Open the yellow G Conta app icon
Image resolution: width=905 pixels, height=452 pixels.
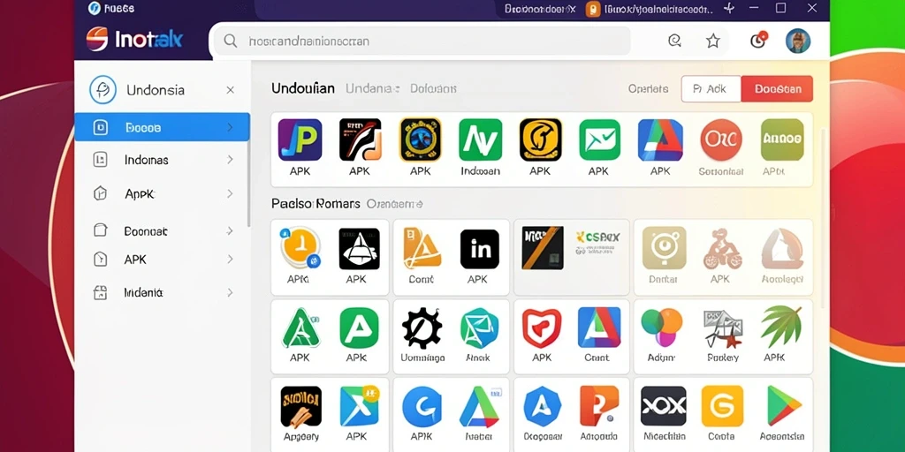point(722,406)
